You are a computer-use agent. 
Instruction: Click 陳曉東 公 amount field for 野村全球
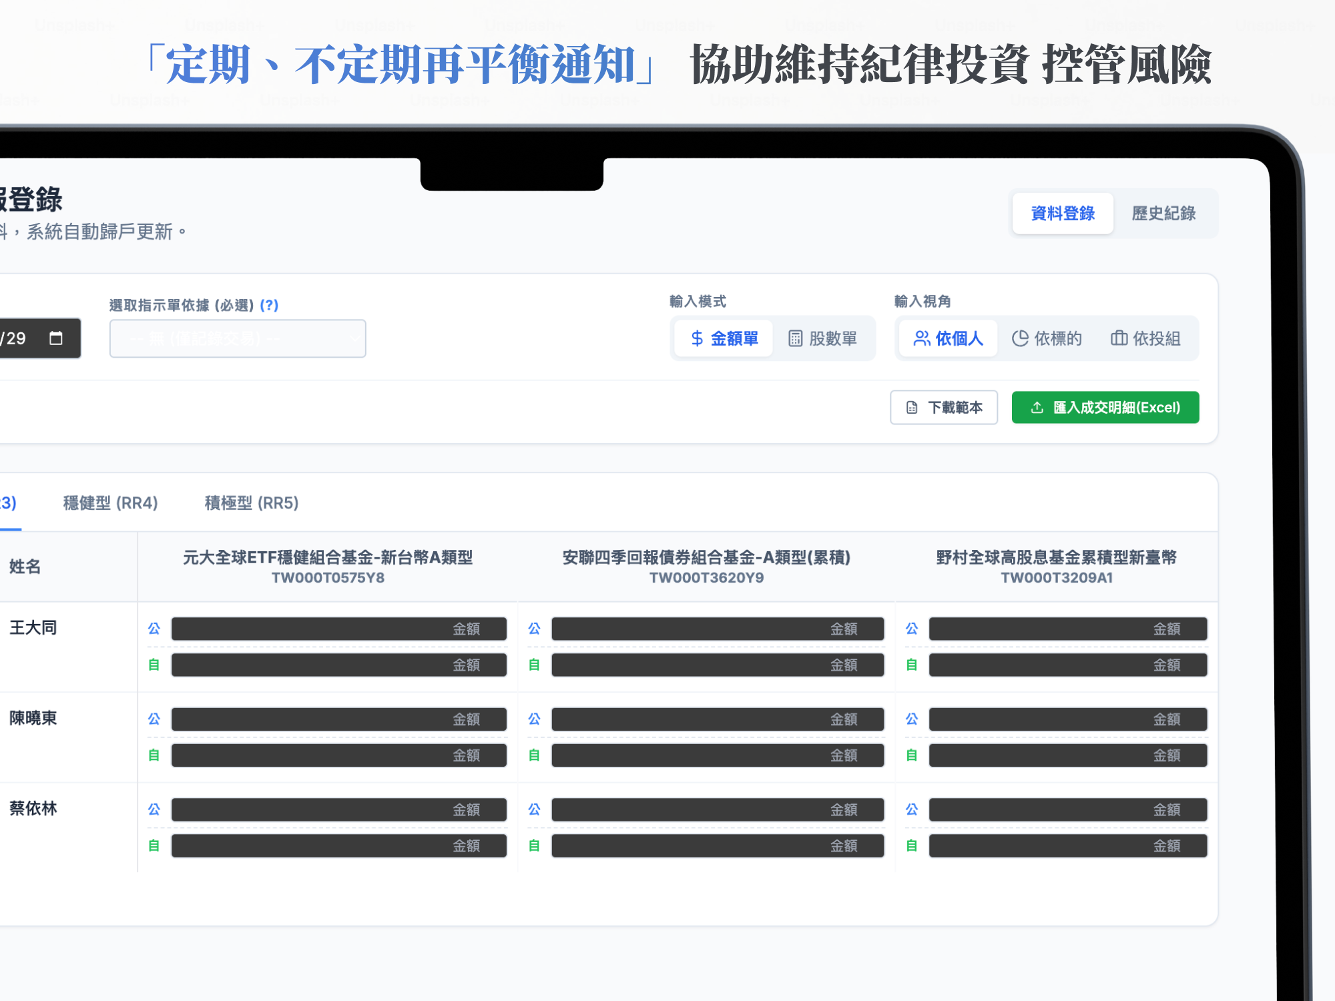[1068, 719]
